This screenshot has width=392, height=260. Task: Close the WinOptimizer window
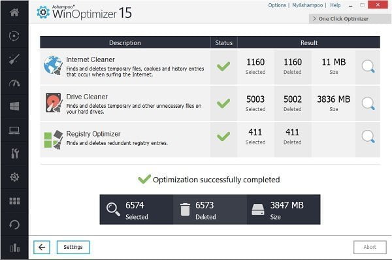point(378,5)
